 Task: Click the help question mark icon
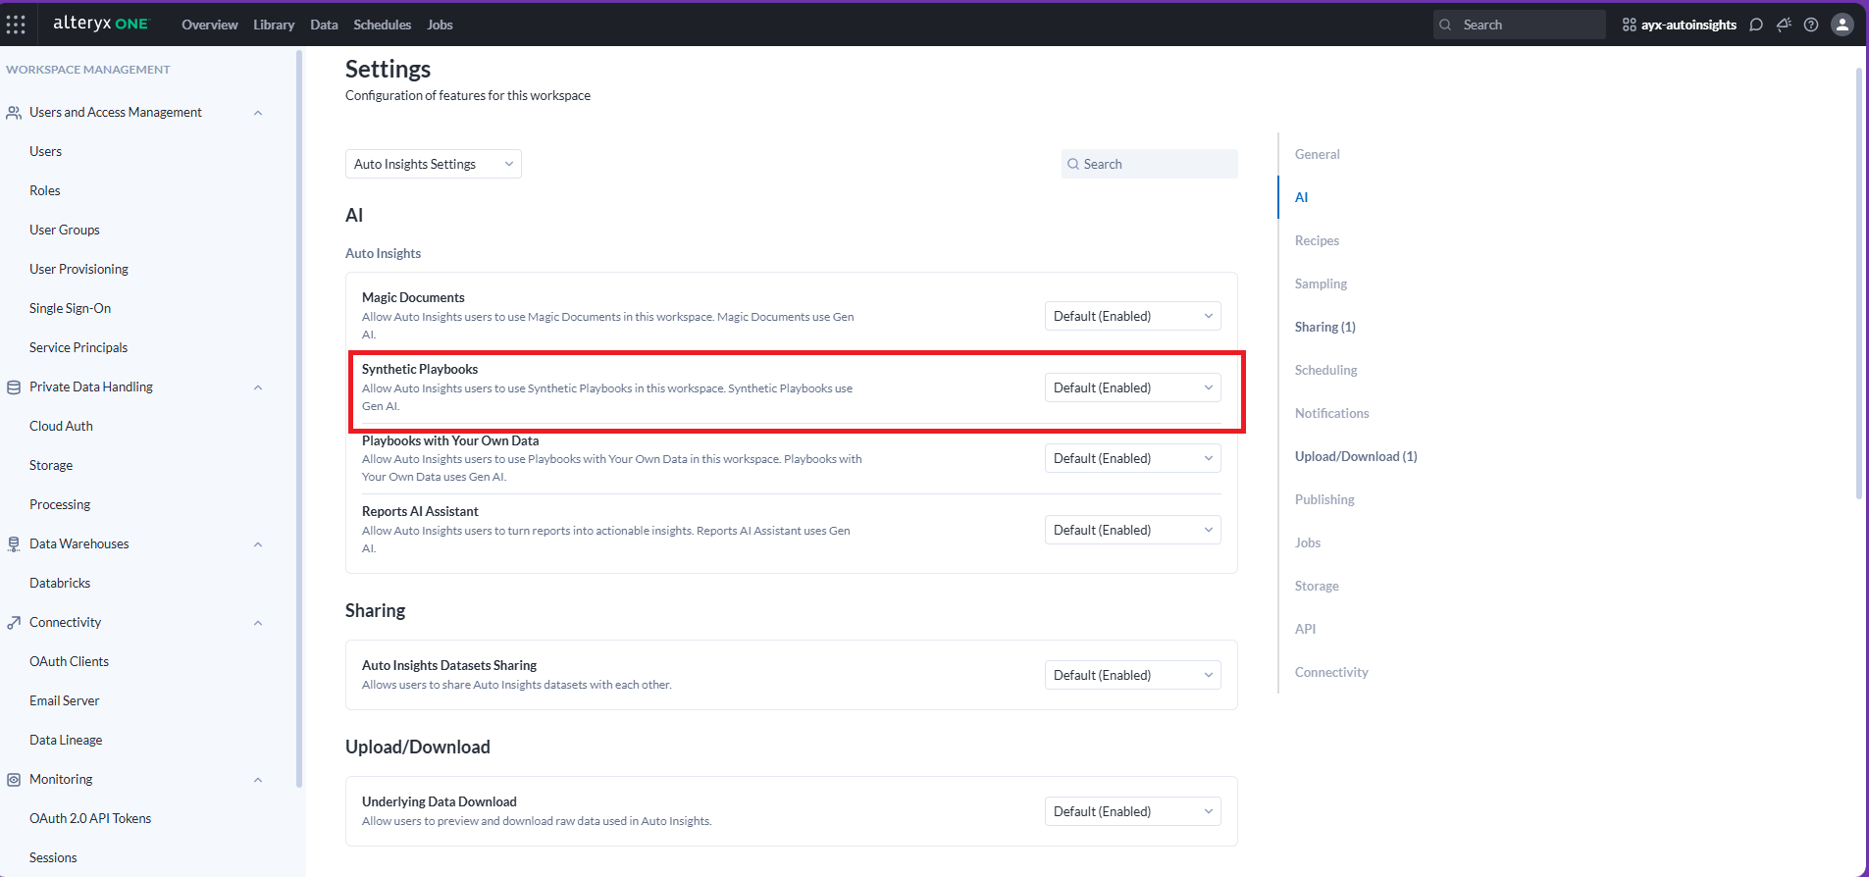pos(1811,25)
